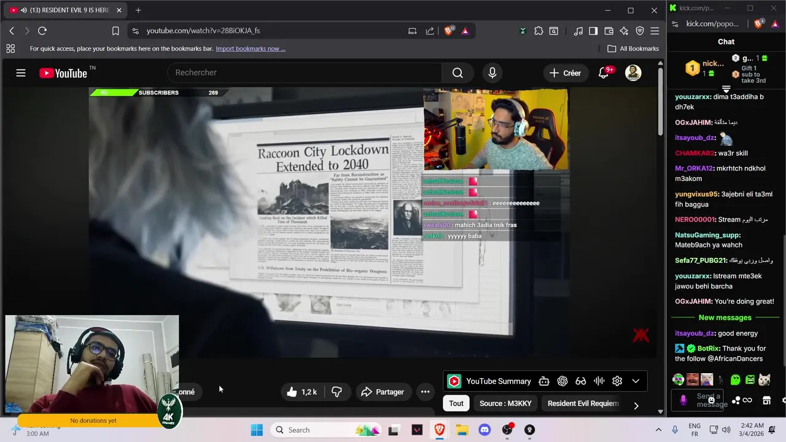This screenshot has height=442, width=786.
Task: Select the Source : M3KKY chip
Action: 505,403
